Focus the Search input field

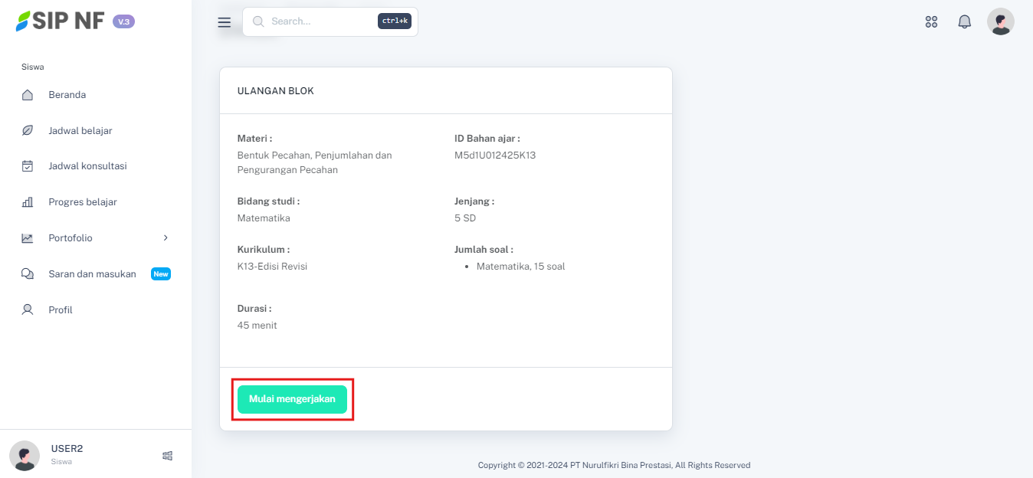tap(322, 21)
